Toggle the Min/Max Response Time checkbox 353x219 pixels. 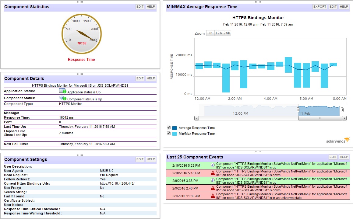(x=168, y=133)
